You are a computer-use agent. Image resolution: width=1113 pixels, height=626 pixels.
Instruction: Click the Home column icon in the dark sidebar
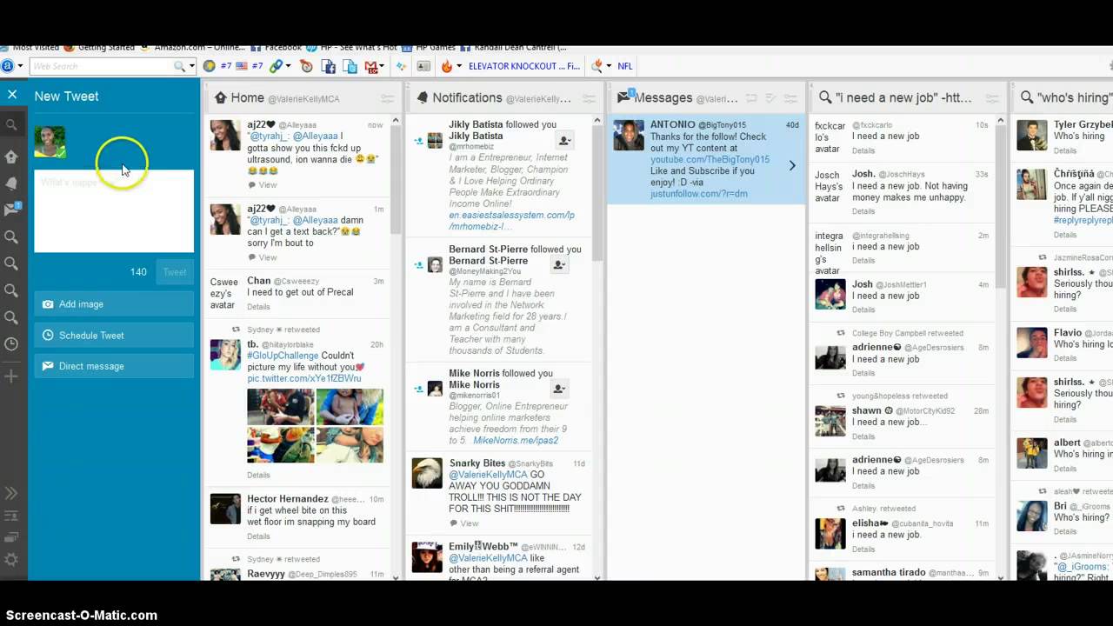11,156
